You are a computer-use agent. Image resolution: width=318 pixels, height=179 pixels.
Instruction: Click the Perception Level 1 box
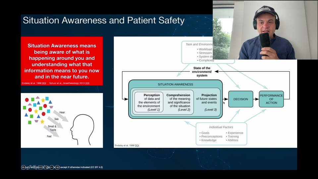click(x=149, y=102)
